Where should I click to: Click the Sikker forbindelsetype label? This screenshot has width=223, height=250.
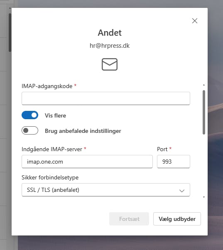click(50, 177)
